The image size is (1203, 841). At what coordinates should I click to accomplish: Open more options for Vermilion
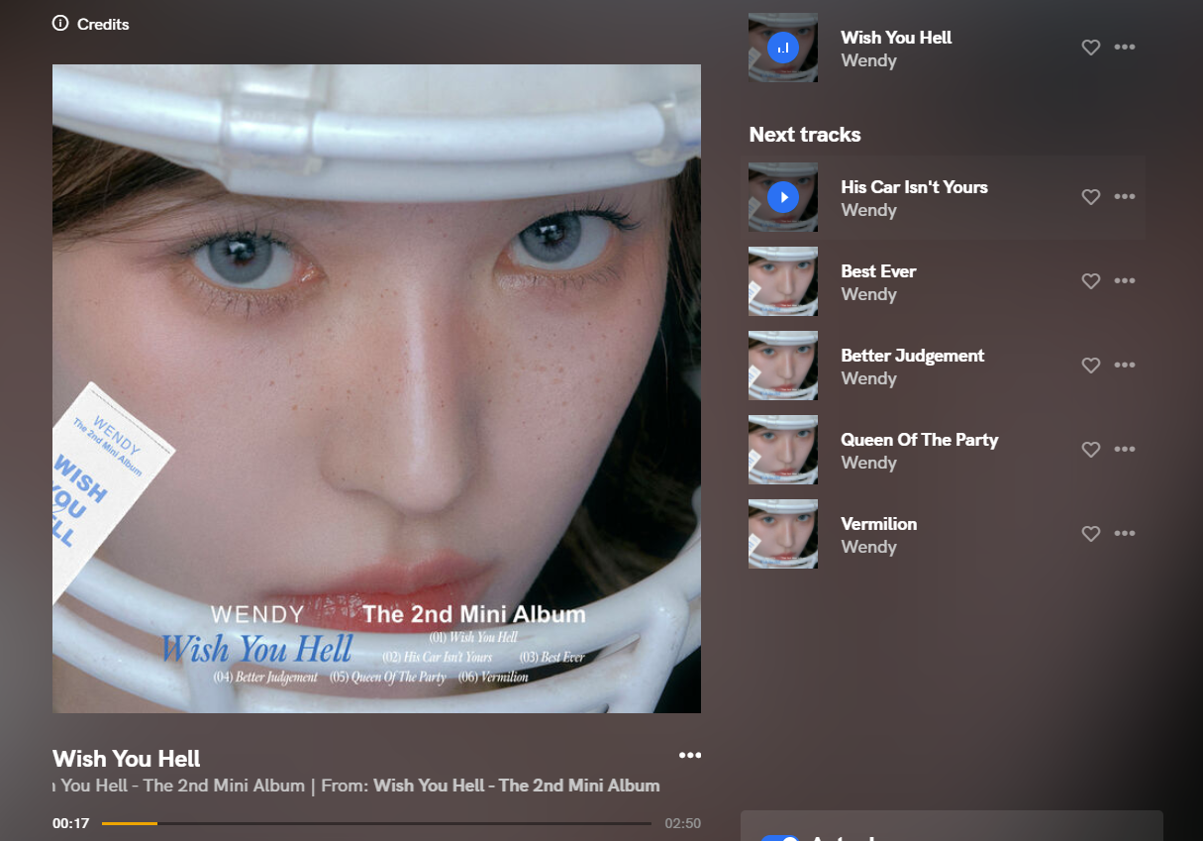[1125, 533]
